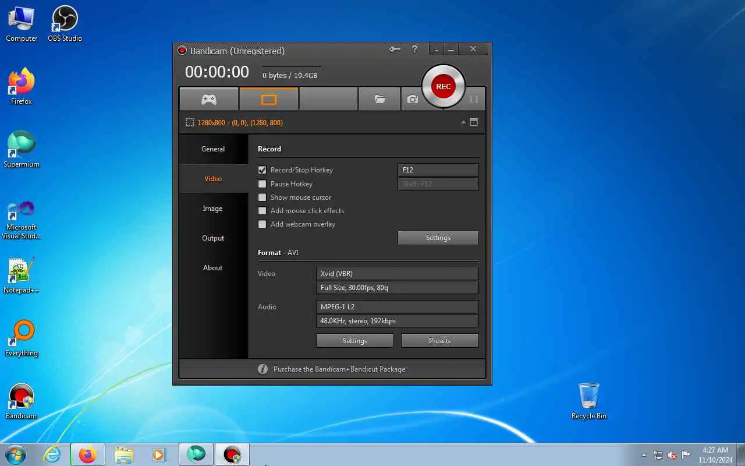Click the Full Size, 30.00fps, 80q field

coord(398,288)
